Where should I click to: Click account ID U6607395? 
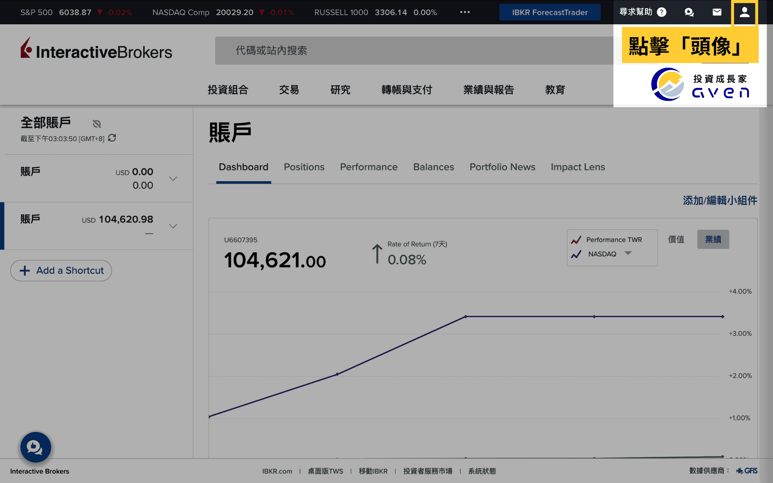pyautogui.click(x=241, y=240)
